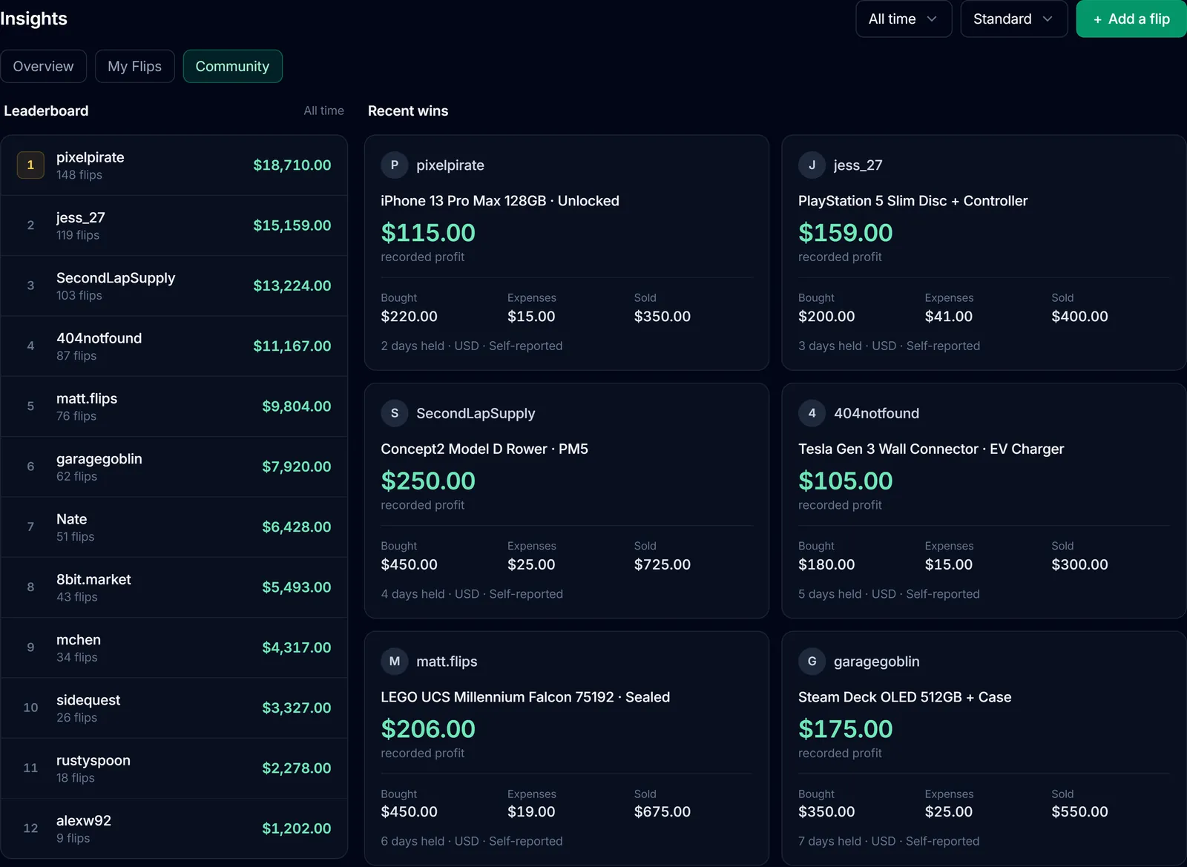The width and height of the screenshot is (1187, 867).
Task: Click the $18,710.00 profit value
Action: point(292,165)
